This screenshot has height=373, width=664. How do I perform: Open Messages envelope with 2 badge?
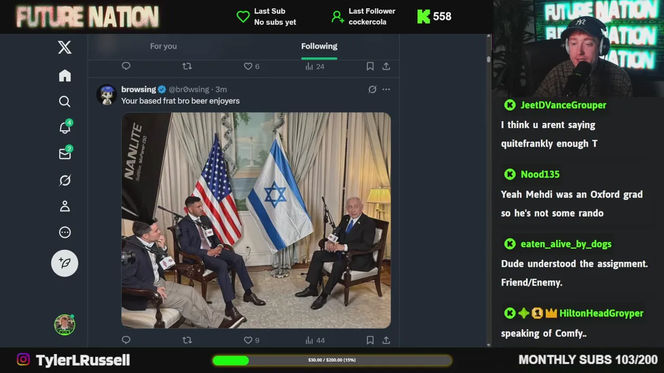(65, 153)
